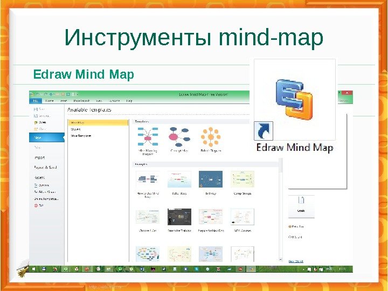This screenshot has height=291, width=388.
Task: Open the Page Layout ribbon tab
Action: tap(81, 101)
